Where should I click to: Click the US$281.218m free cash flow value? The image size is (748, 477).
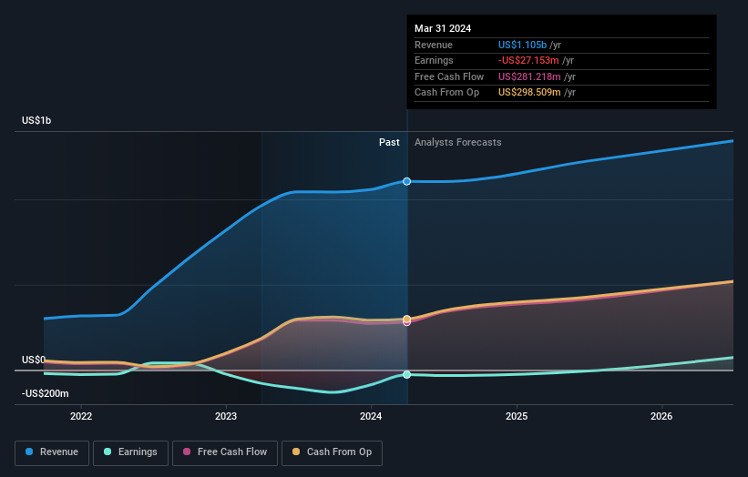529,76
